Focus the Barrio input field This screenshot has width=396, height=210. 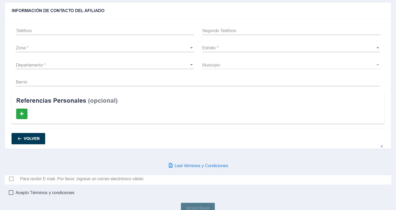pyautogui.click(x=198, y=82)
